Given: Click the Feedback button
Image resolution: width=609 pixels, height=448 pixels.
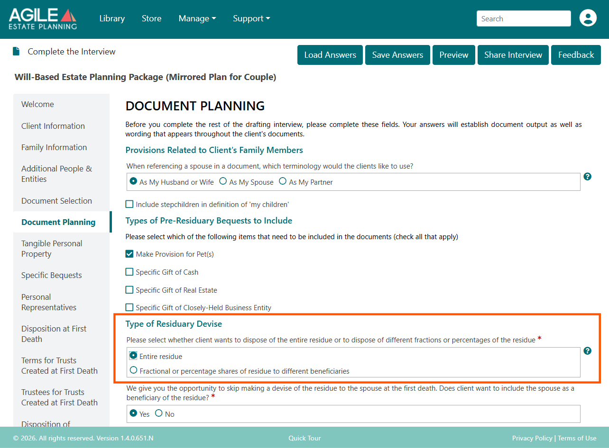Looking at the screenshot, I should tap(576, 55).
